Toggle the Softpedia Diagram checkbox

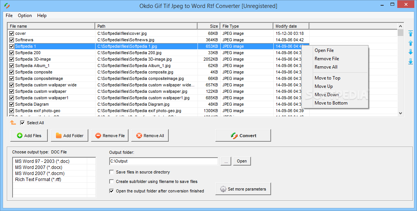coord(11,104)
